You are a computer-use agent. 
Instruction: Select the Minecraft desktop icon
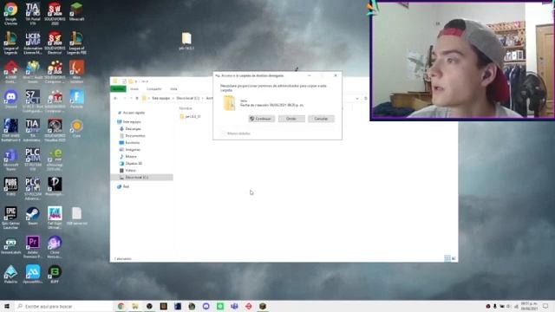[x=76, y=11]
